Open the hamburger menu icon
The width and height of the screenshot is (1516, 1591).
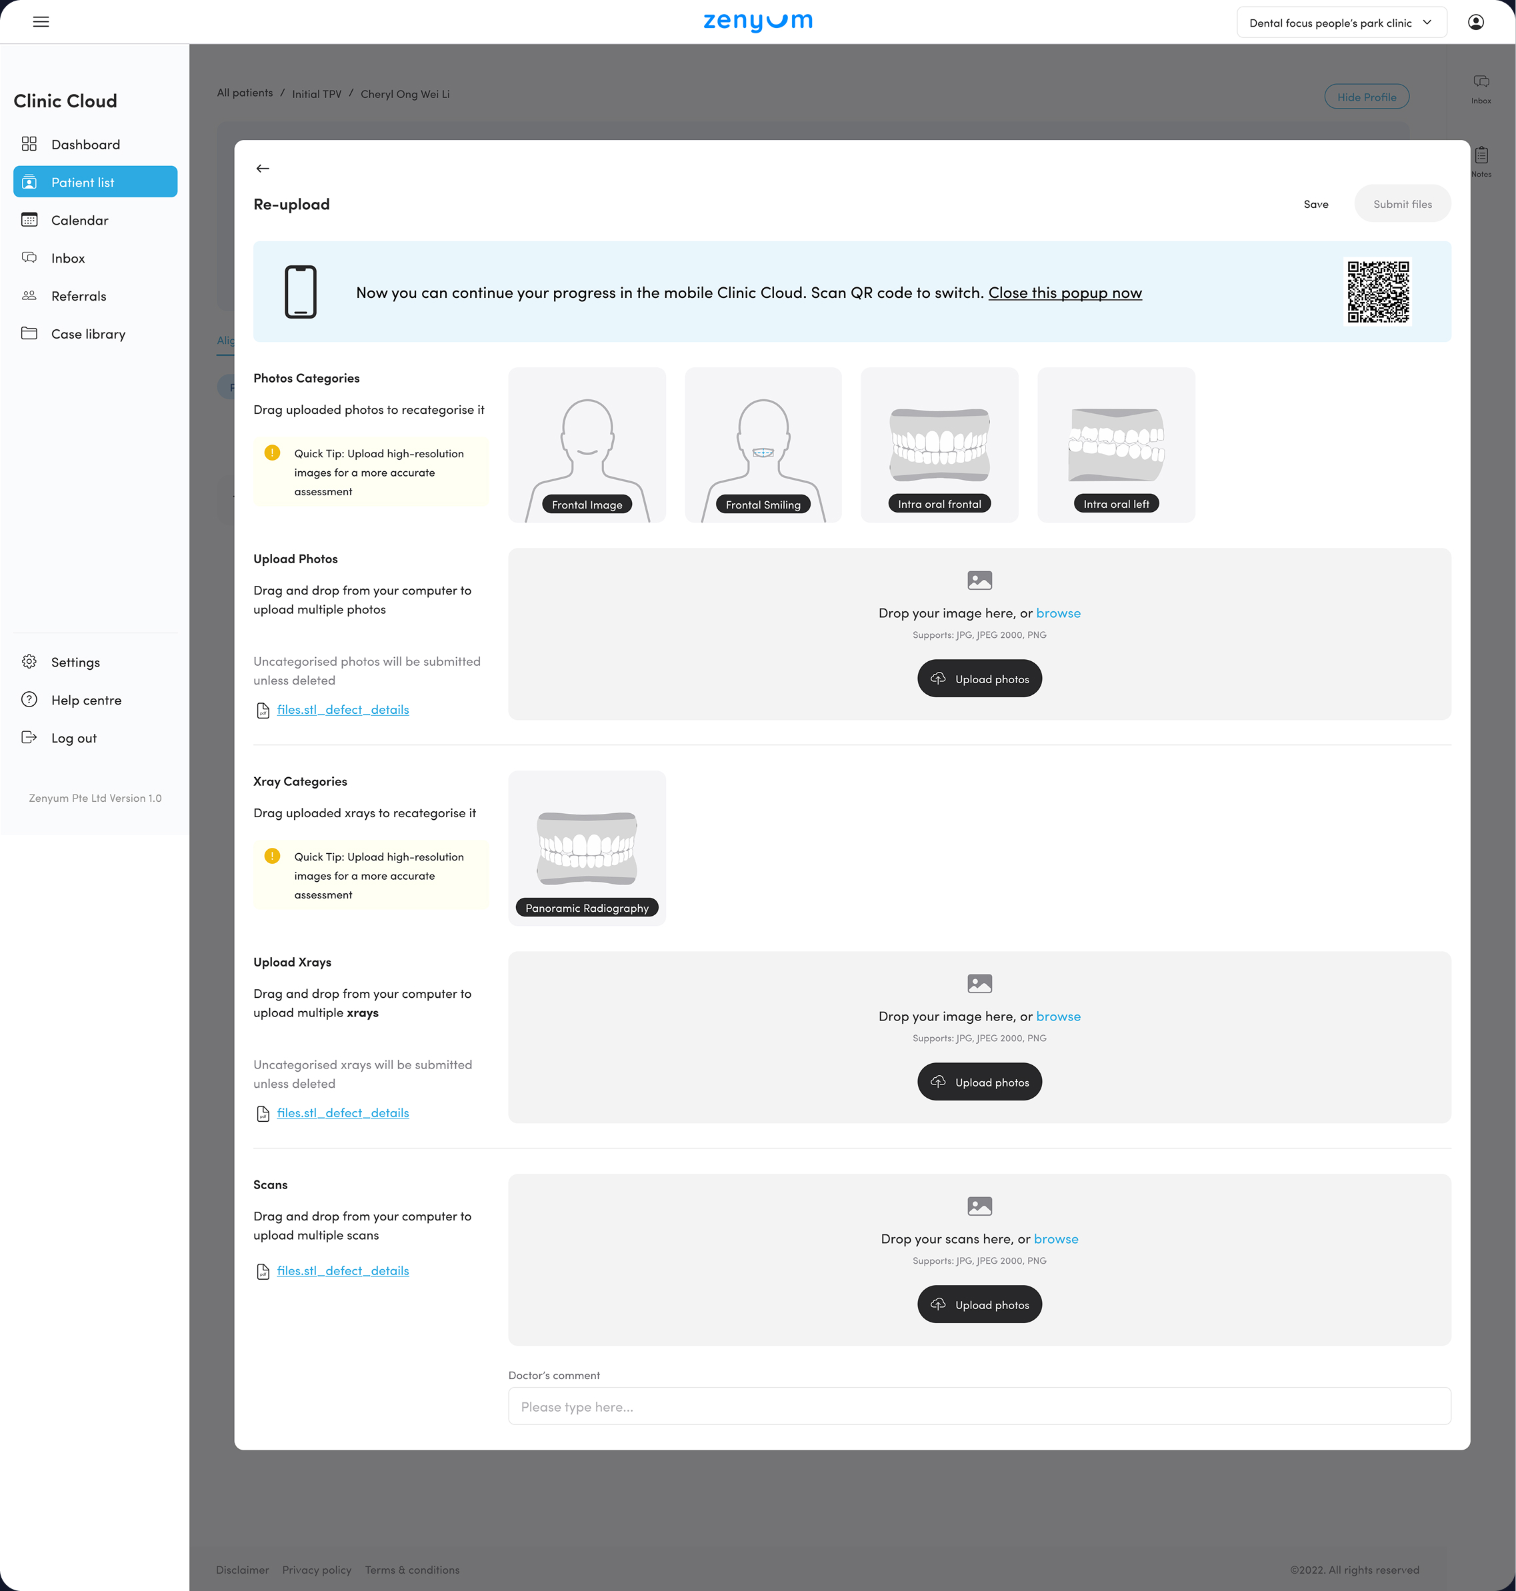[41, 22]
